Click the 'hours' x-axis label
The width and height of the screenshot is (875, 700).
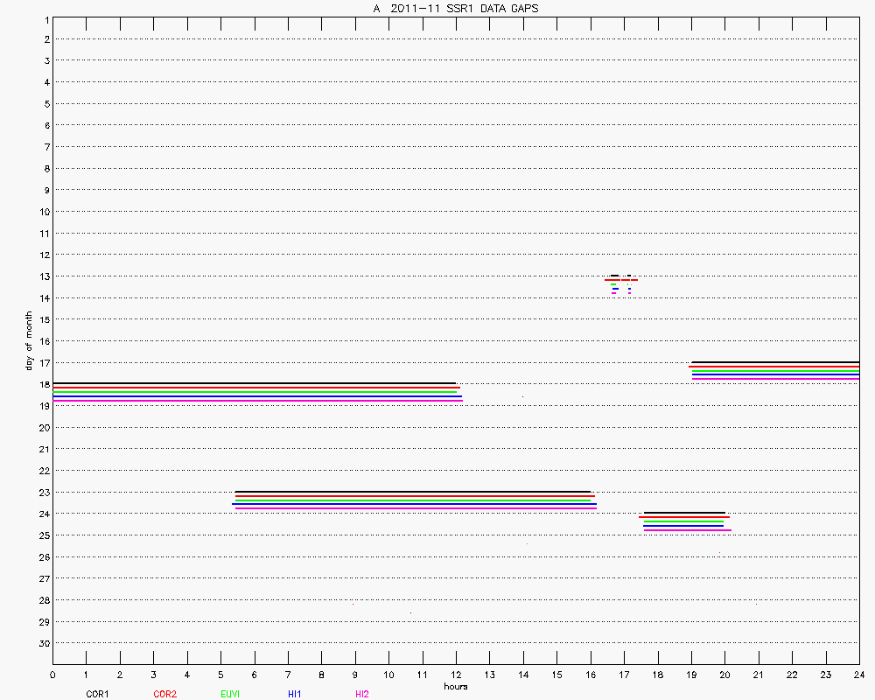point(455,686)
